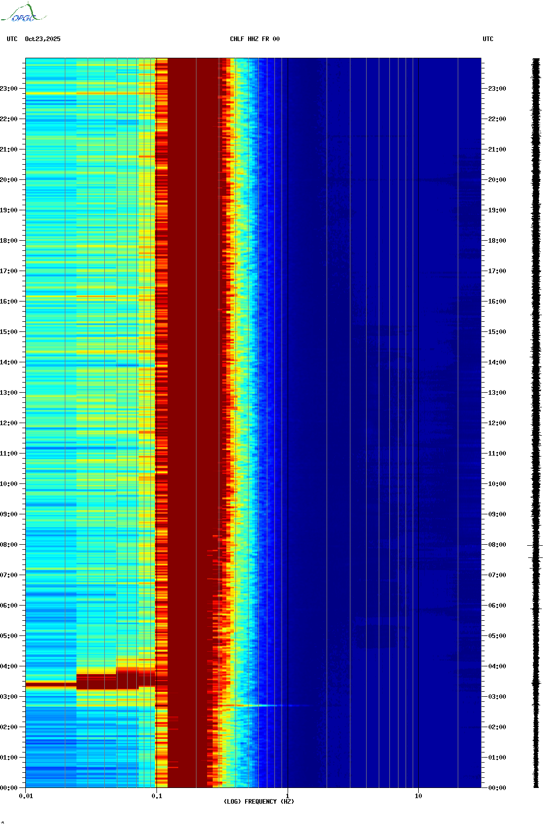
Task: Click the 0.01 frequency axis label
Action: point(26,796)
